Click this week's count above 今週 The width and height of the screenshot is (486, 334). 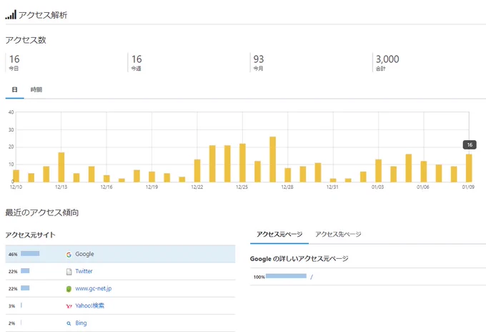pyautogui.click(x=137, y=59)
